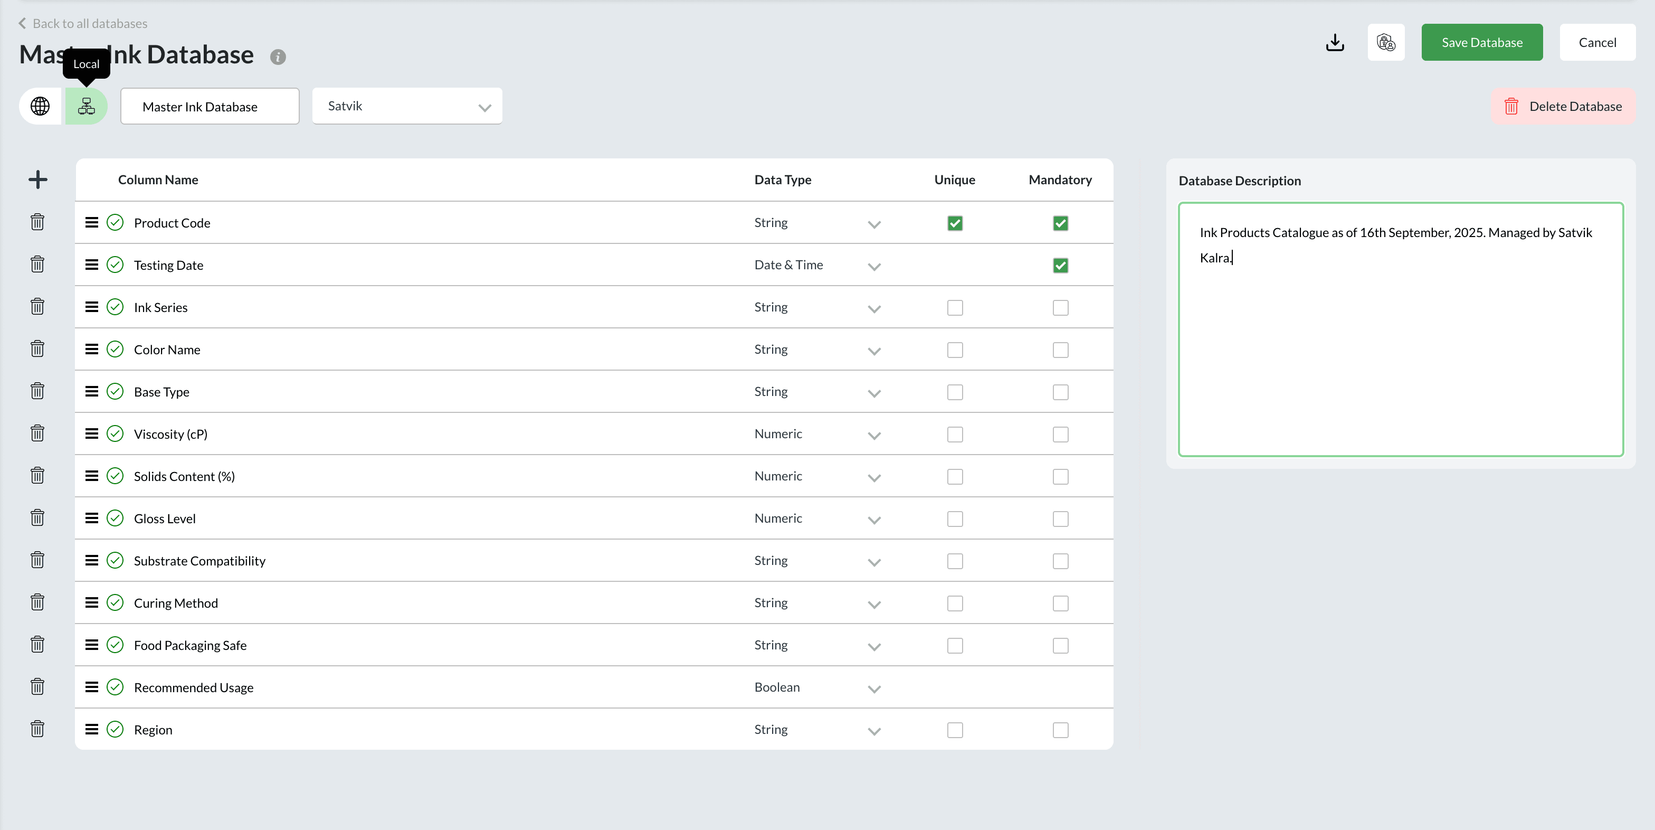Click the info icon beside Master Ink Database
Screen dimensions: 1655x830
tap(278, 56)
